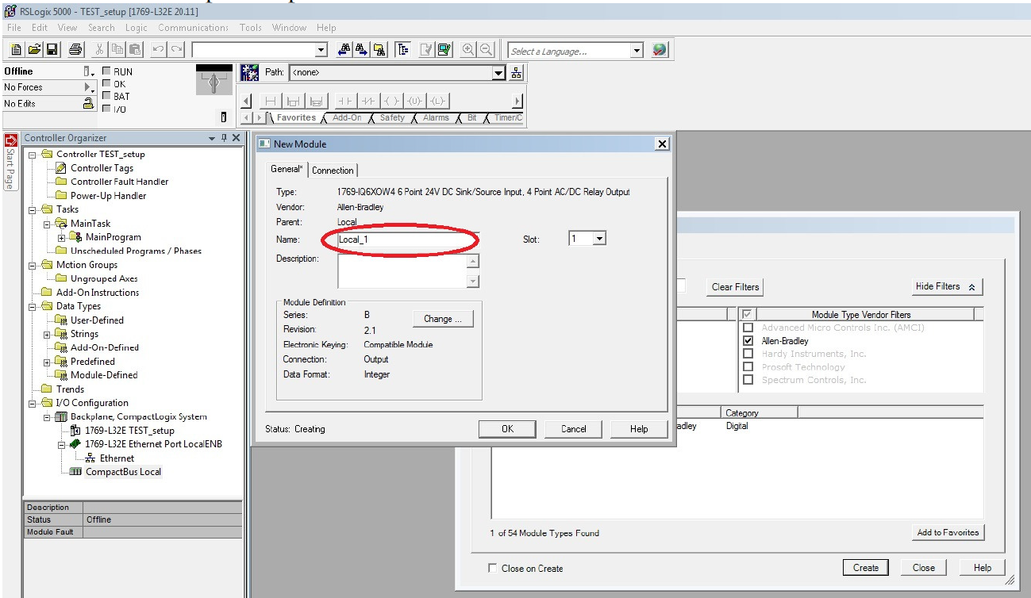Click the globe language icon
Image resolution: width=1031 pixels, height=598 pixels.
[x=660, y=50]
